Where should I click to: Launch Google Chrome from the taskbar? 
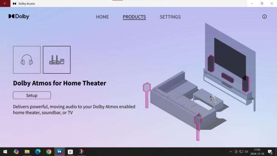coord(49,152)
